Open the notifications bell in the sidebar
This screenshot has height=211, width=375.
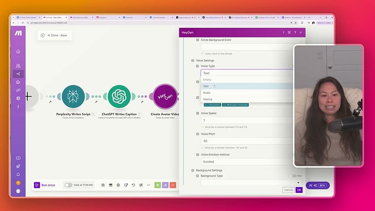(18, 174)
